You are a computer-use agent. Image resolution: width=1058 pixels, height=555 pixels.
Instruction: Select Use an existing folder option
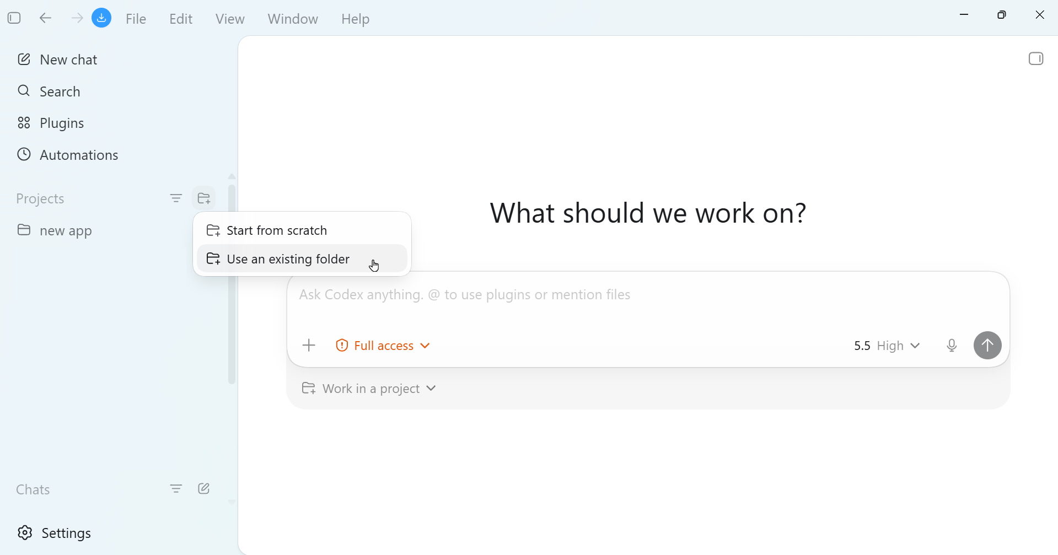pos(302,259)
